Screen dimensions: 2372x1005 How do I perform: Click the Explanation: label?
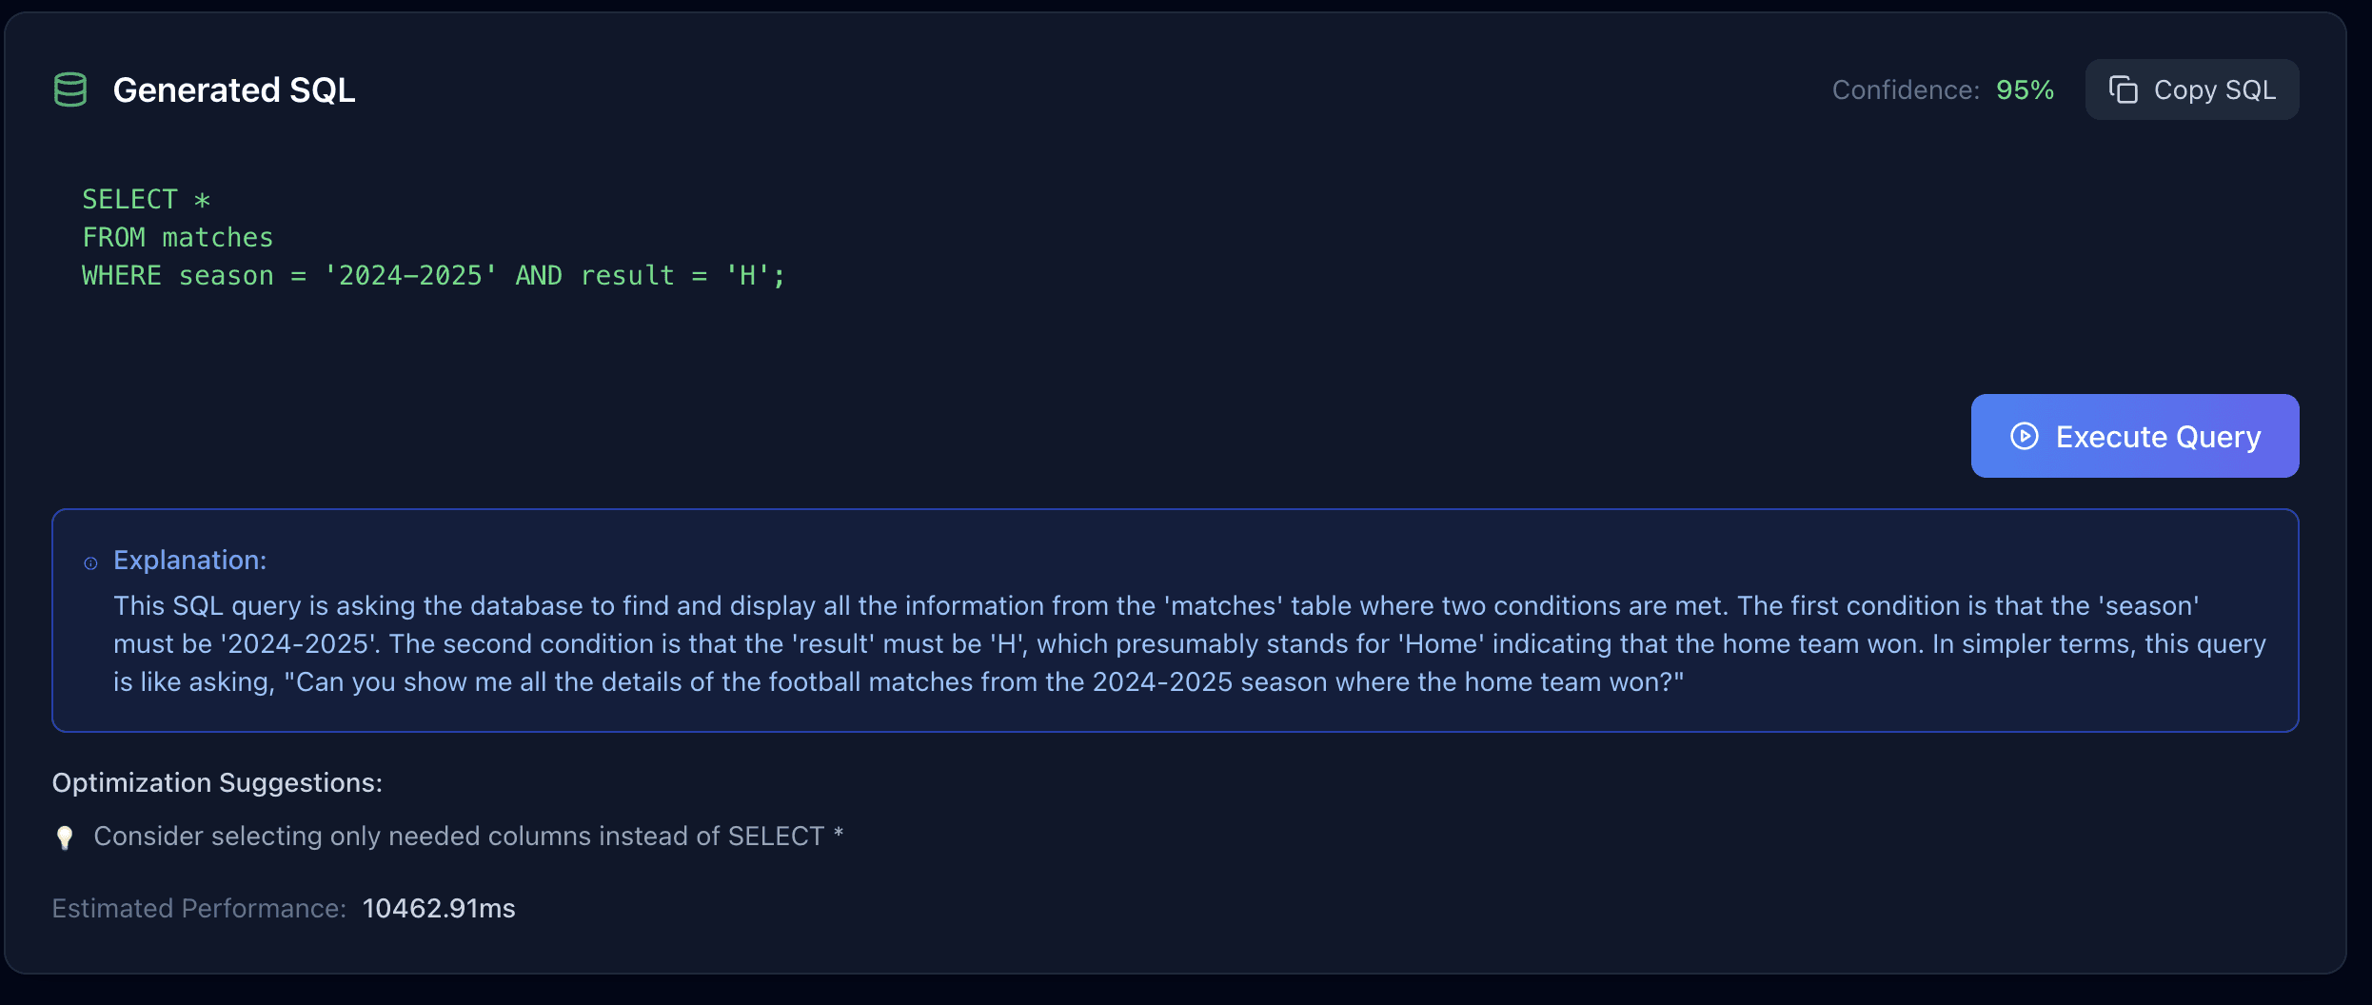(189, 561)
